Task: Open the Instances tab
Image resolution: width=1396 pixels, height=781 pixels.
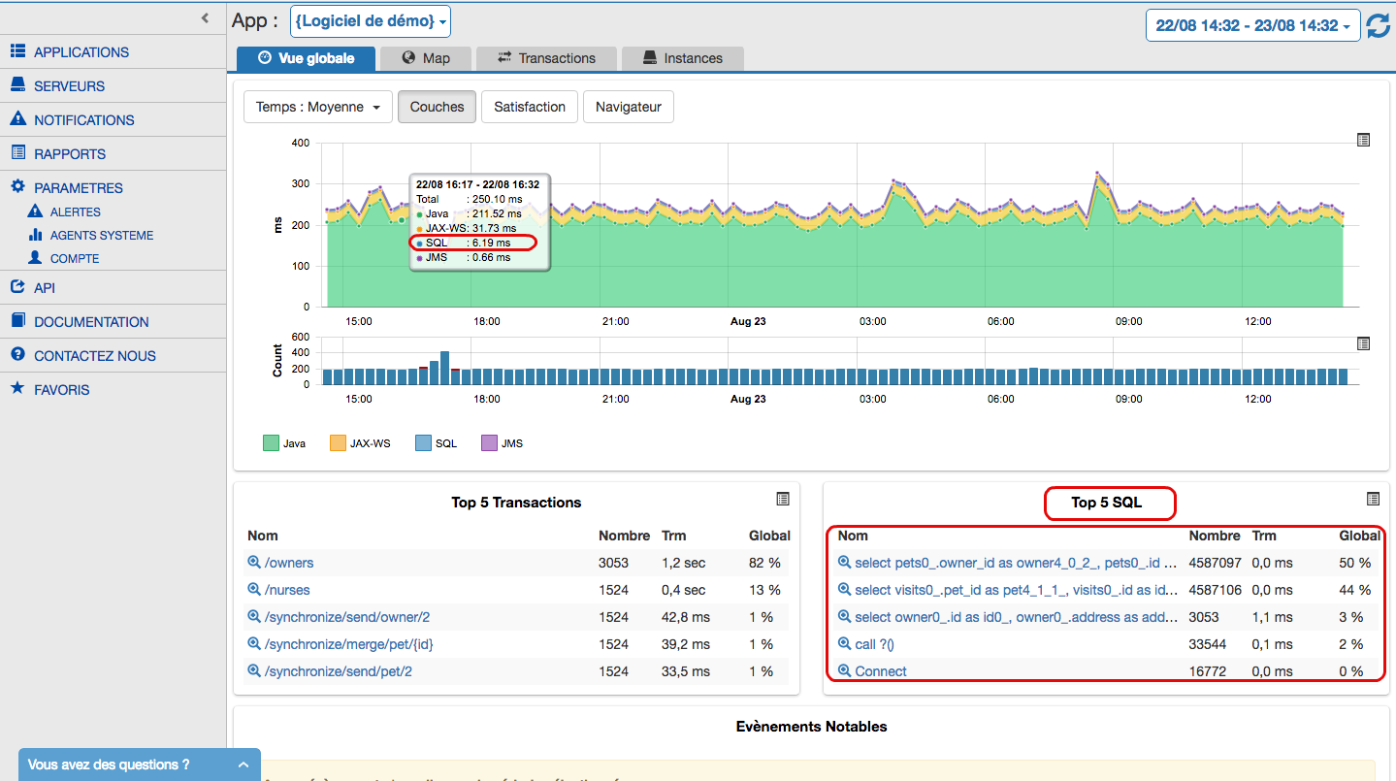Action: pyautogui.click(x=682, y=58)
